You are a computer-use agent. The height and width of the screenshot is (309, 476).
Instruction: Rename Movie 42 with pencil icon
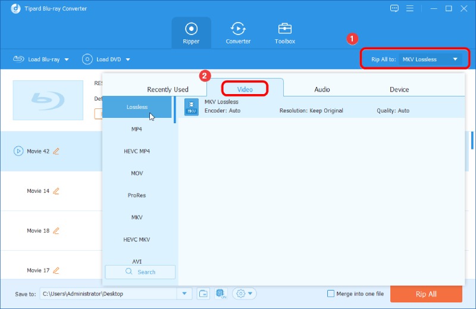[x=56, y=151]
